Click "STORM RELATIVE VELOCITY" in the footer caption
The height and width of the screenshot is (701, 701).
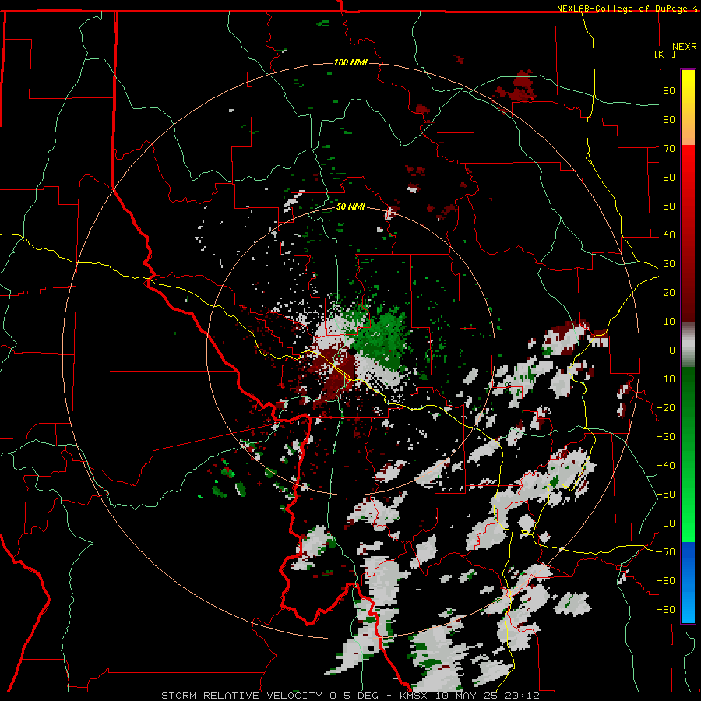coord(241,696)
